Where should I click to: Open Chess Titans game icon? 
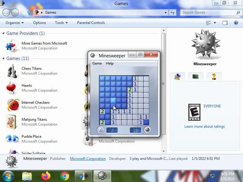tap(12, 71)
